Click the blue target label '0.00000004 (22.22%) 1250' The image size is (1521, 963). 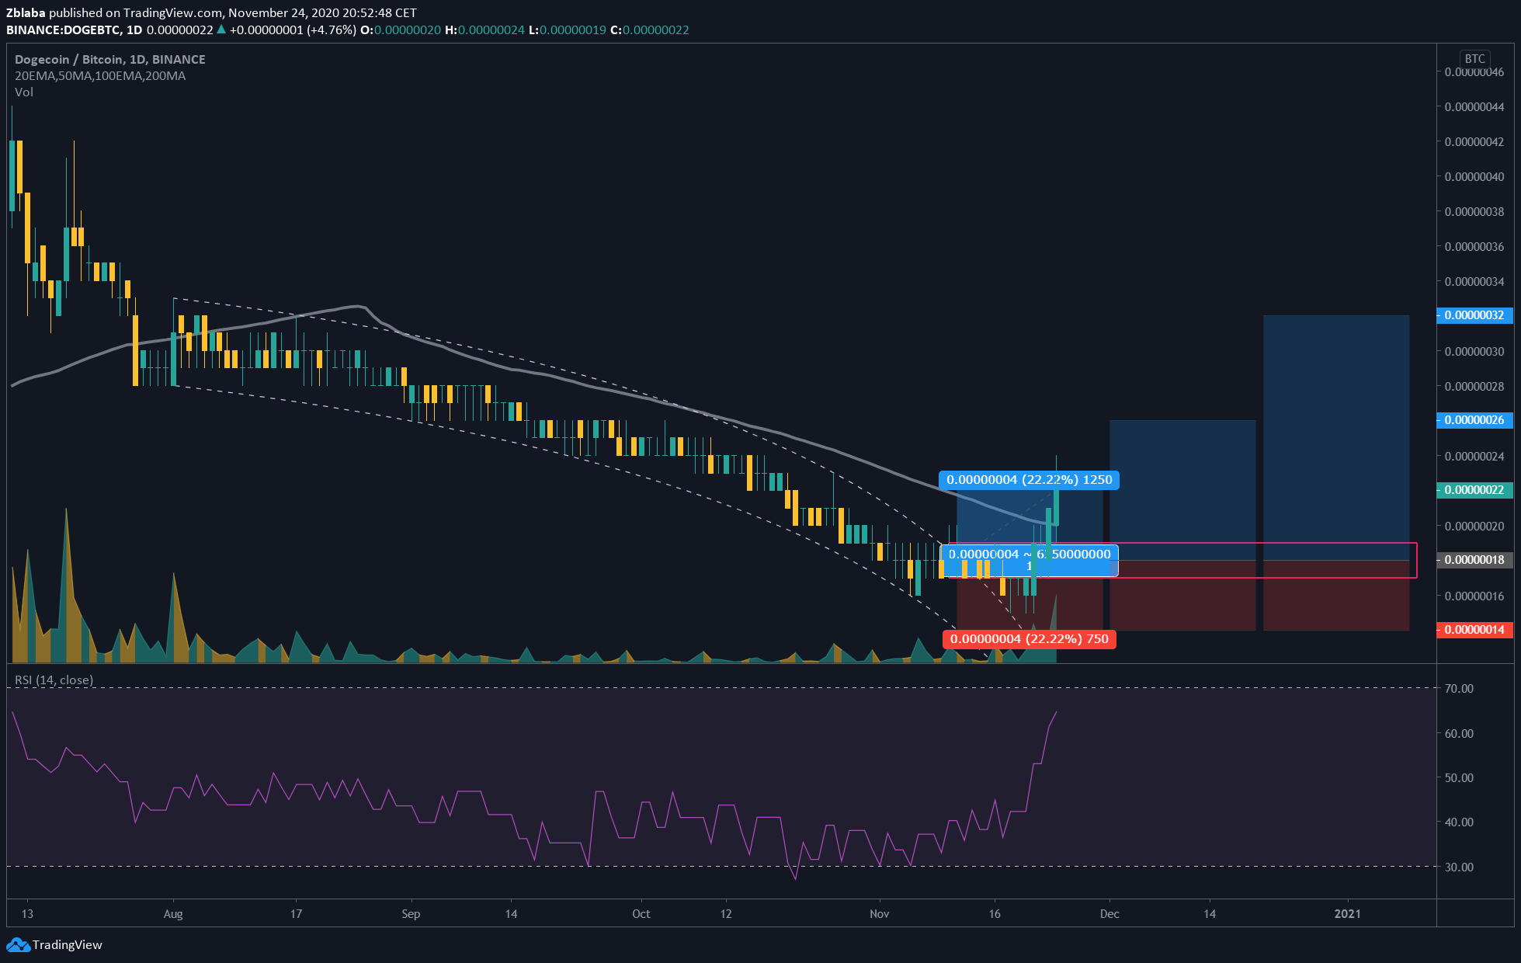click(x=1029, y=480)
